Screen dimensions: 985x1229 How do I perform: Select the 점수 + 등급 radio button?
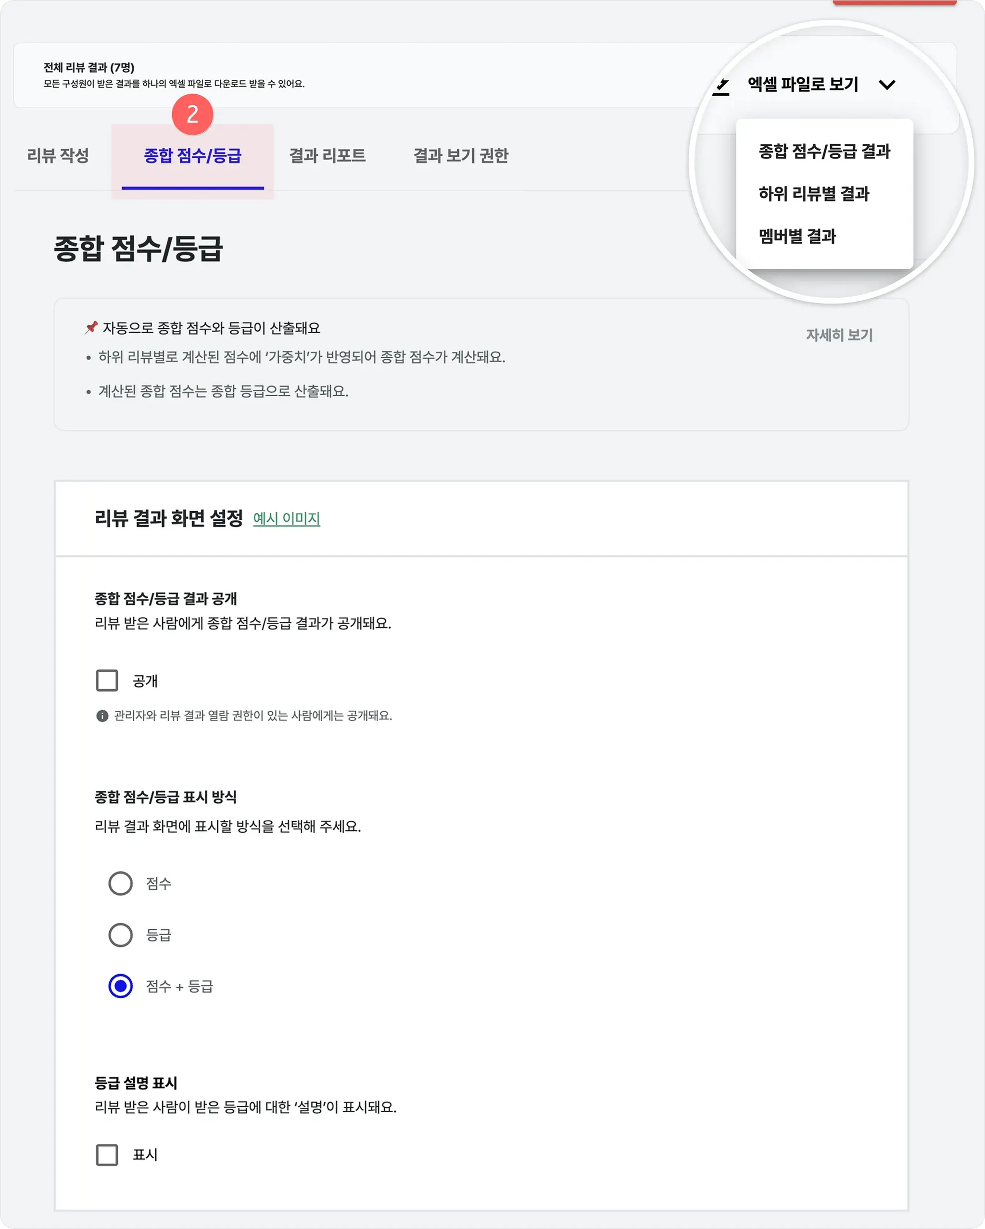pyautogui.click(x=120, y=986)
